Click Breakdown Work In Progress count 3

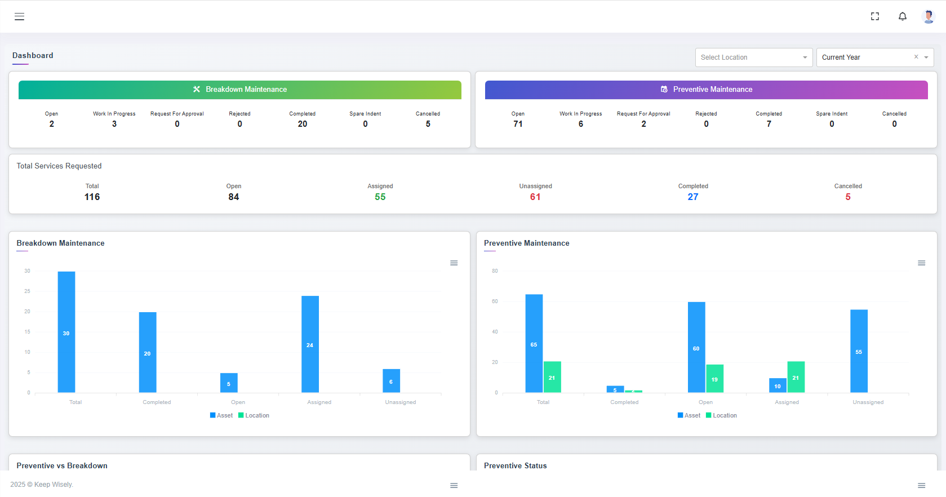coord(114,124)
